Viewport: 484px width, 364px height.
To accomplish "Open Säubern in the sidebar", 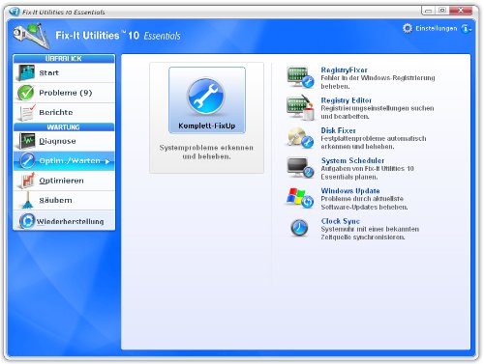I will pos(64,200).
